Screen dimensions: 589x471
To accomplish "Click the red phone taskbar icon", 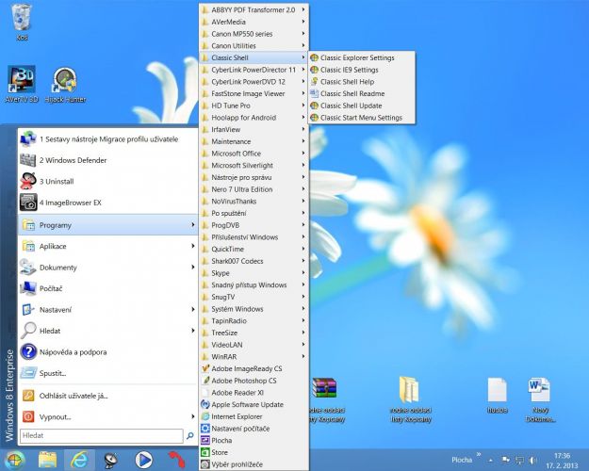I will [x=176, y=460].
